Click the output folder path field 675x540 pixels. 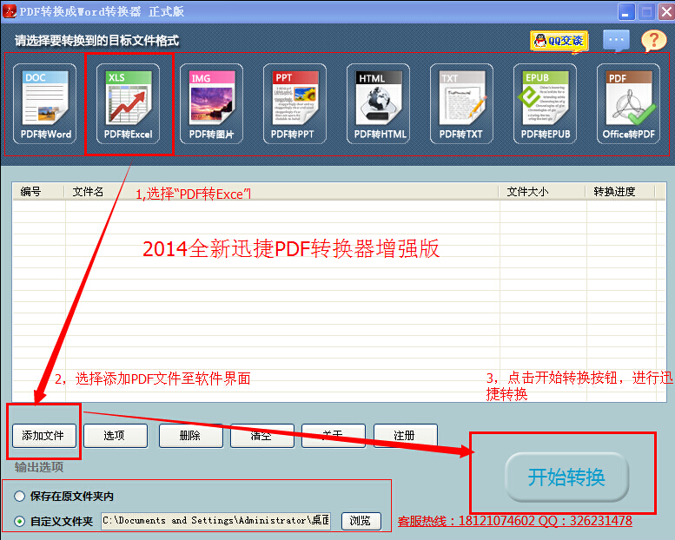coord(216,521)
